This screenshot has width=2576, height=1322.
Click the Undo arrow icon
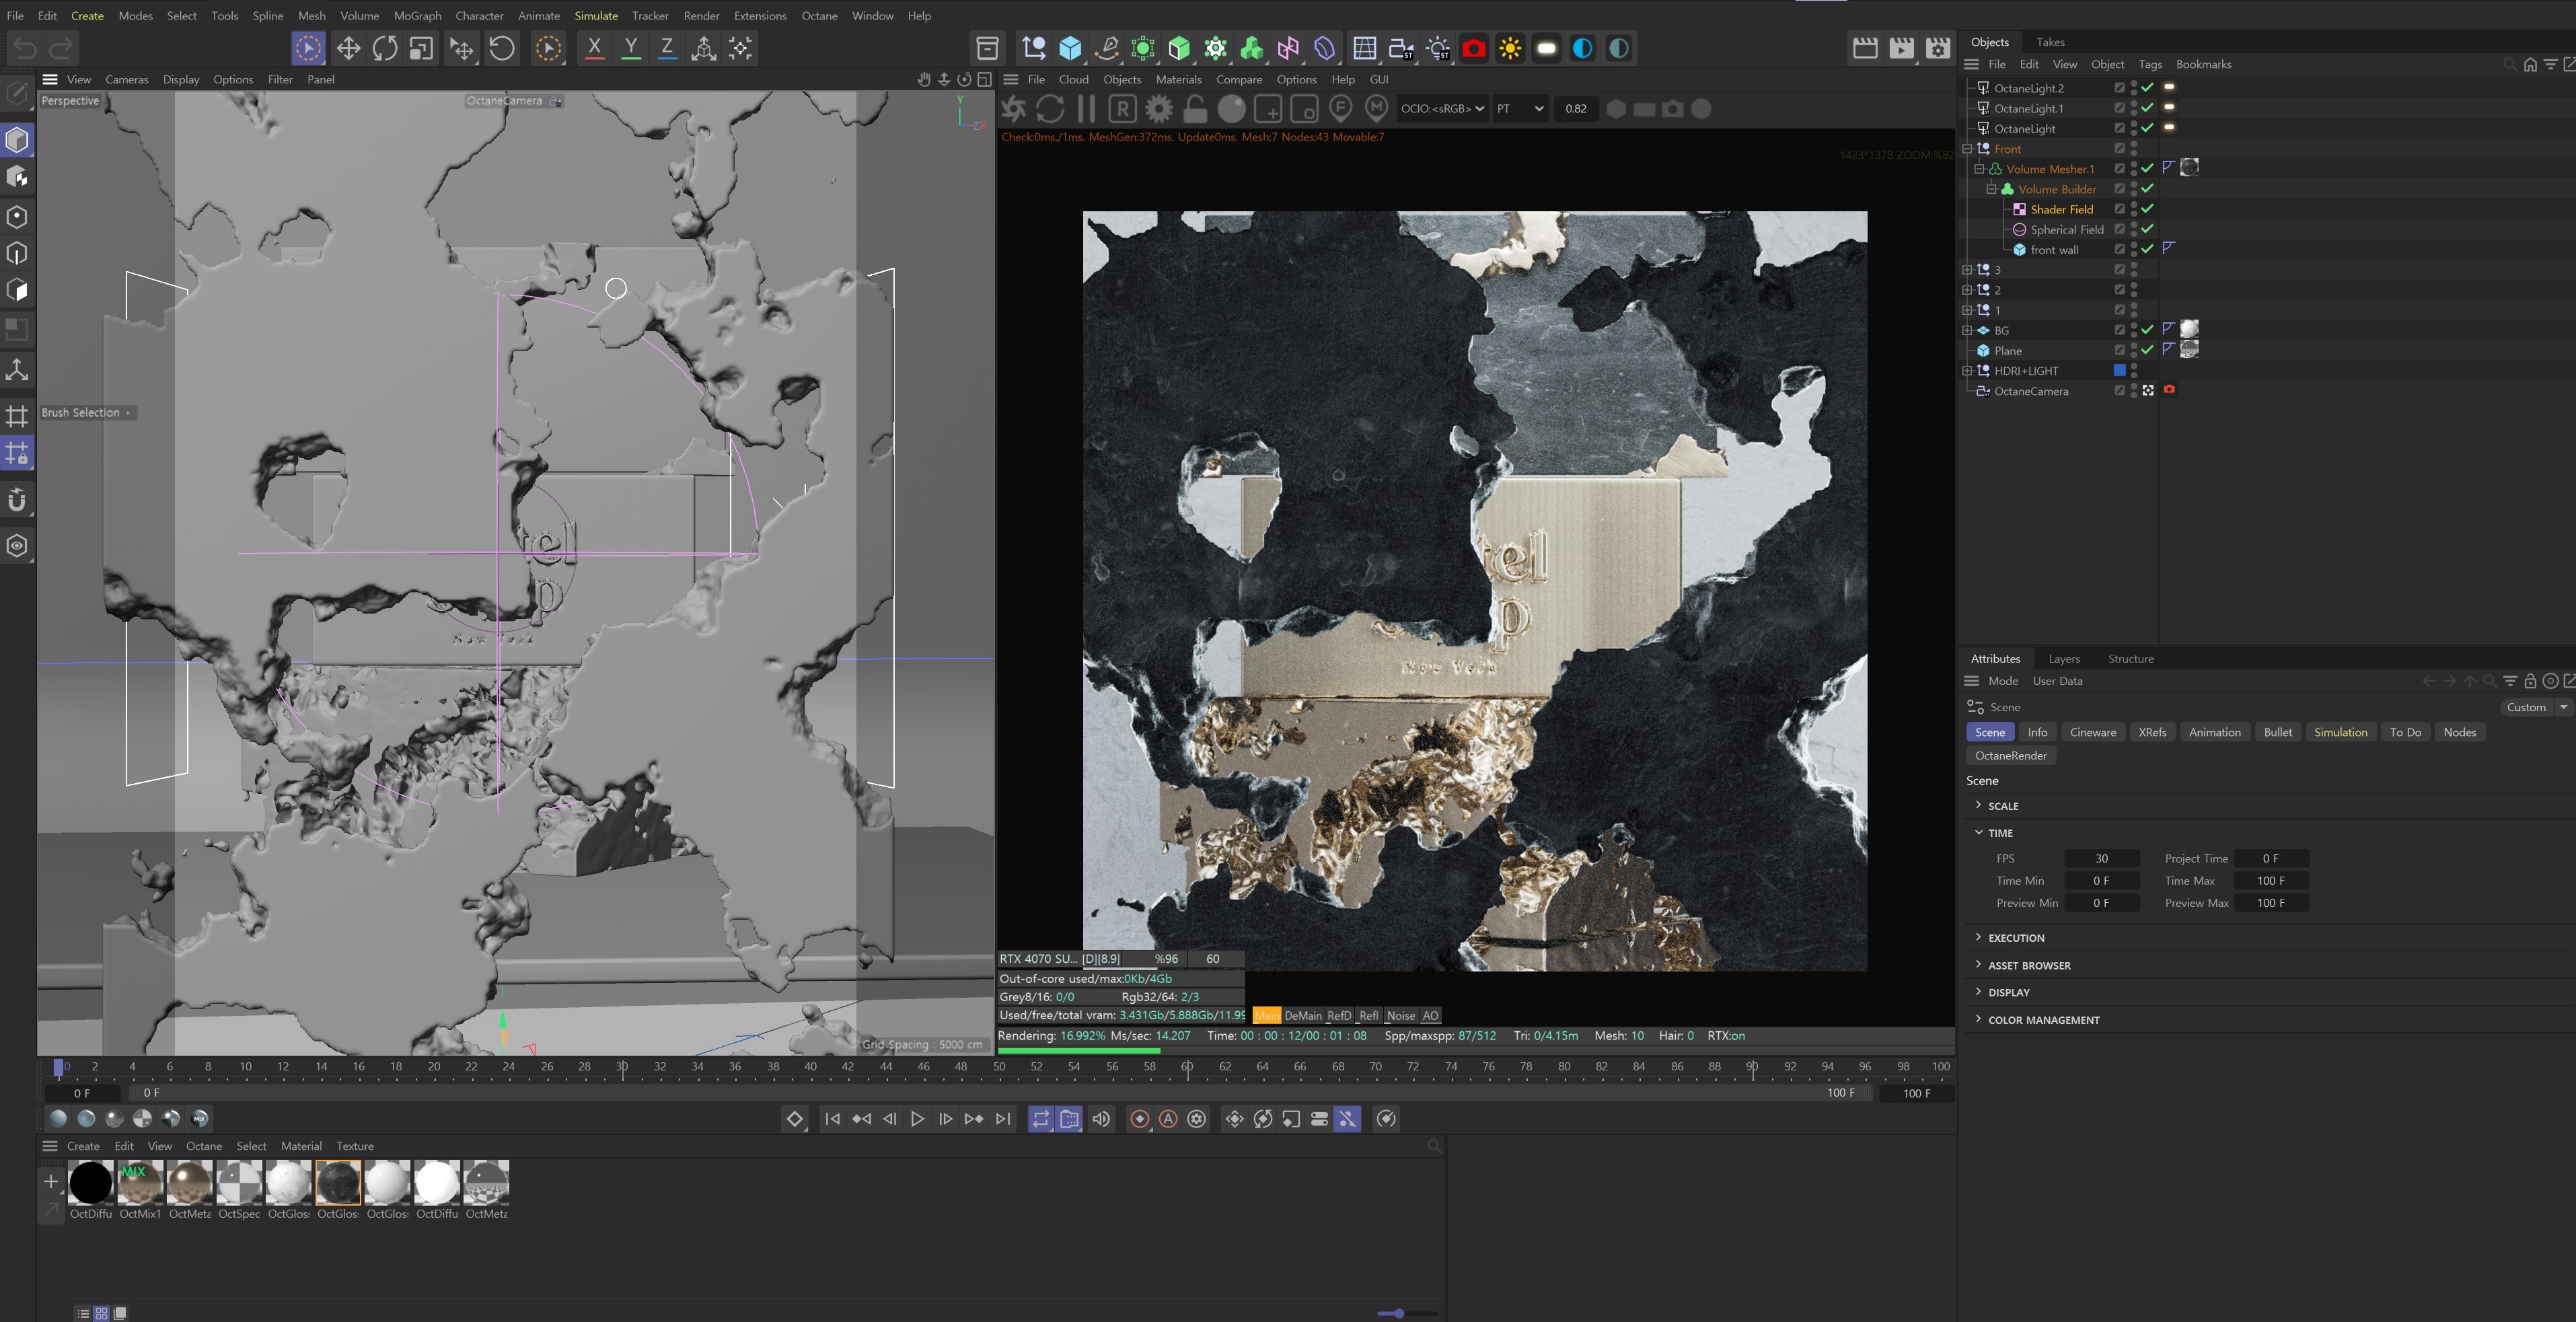[x=25, y=48]
